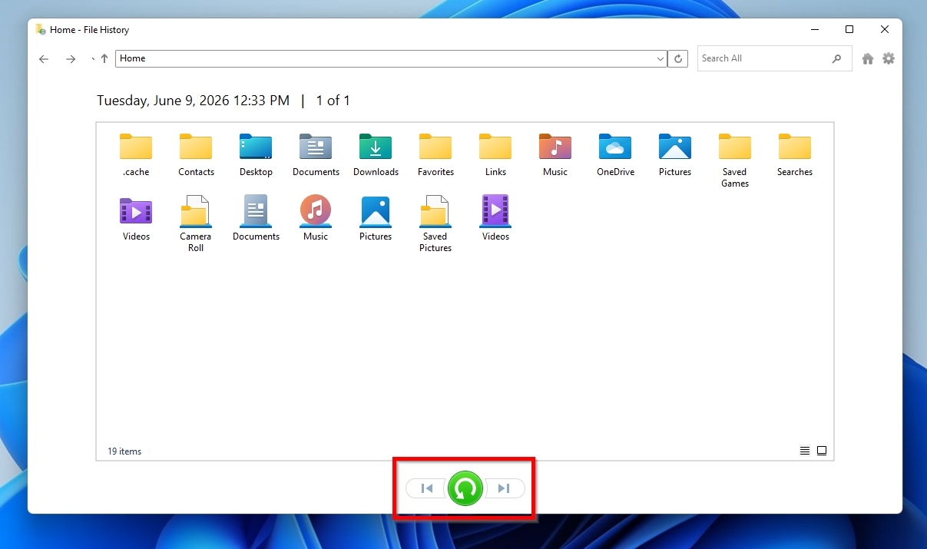The width and height of the screenshot is (927, 549).
Task: Select the Videos folder beside Camera Roll
Action: pos(136,219)
